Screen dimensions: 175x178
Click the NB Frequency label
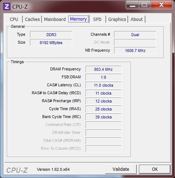97,50
